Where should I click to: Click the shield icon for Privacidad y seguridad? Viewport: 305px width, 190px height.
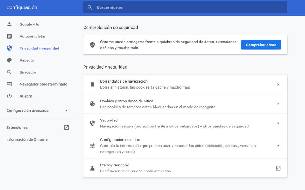[9, 48]
